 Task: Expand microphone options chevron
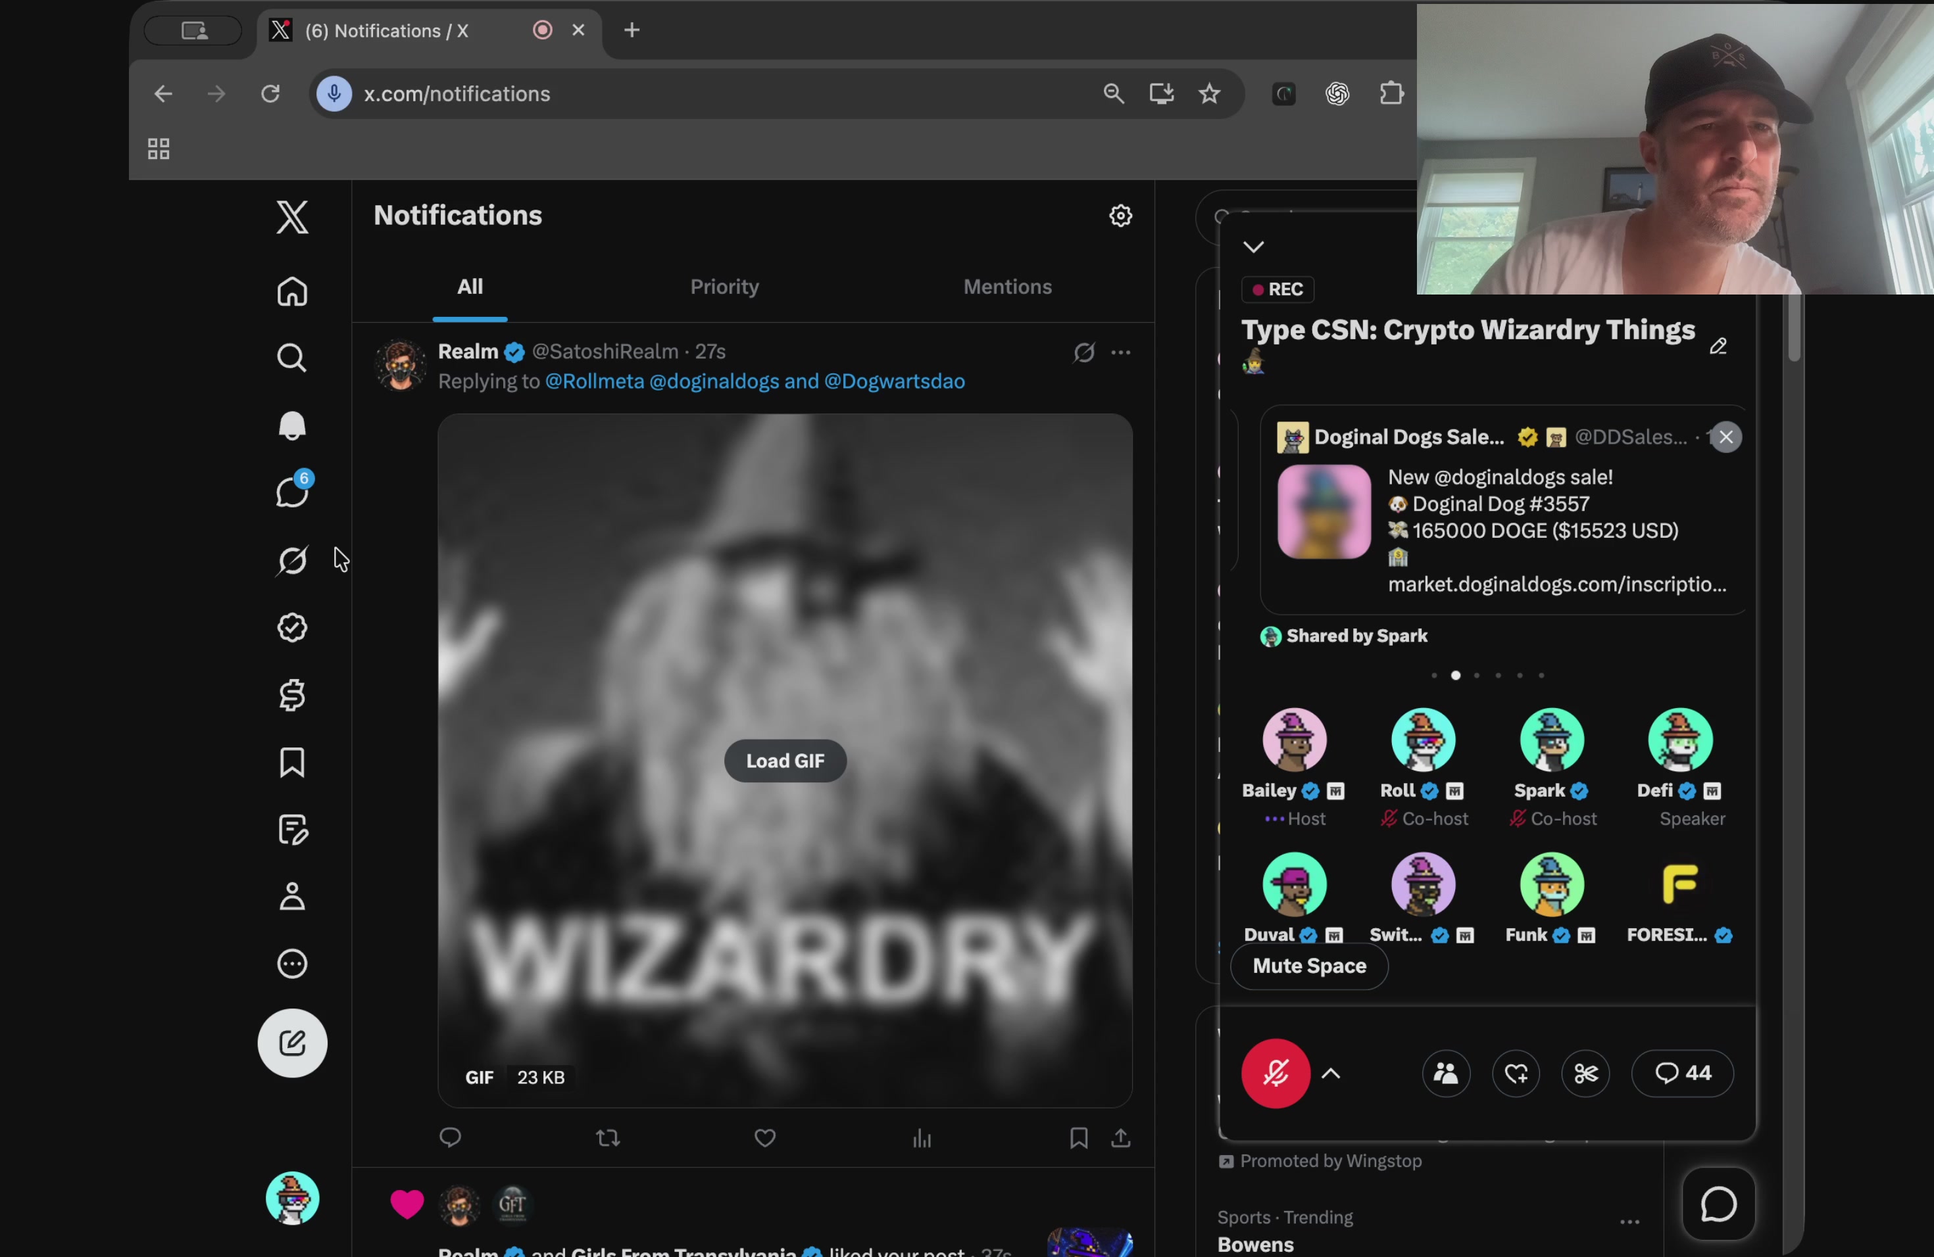pos(1330,1074)
